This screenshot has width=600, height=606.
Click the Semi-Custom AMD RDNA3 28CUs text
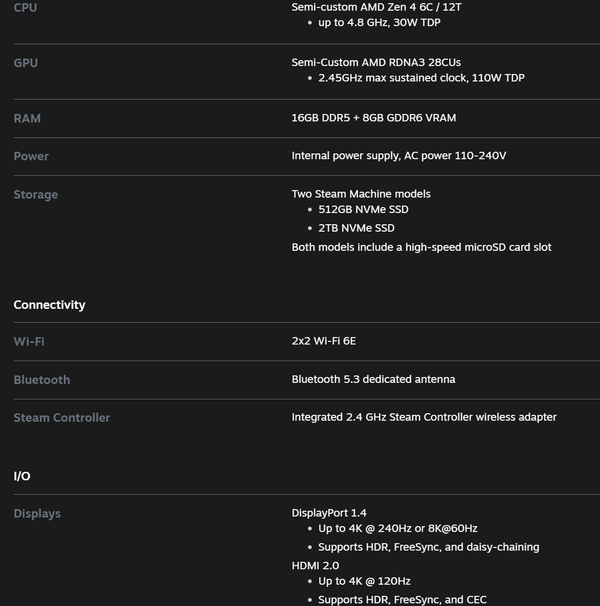[376, 62]
